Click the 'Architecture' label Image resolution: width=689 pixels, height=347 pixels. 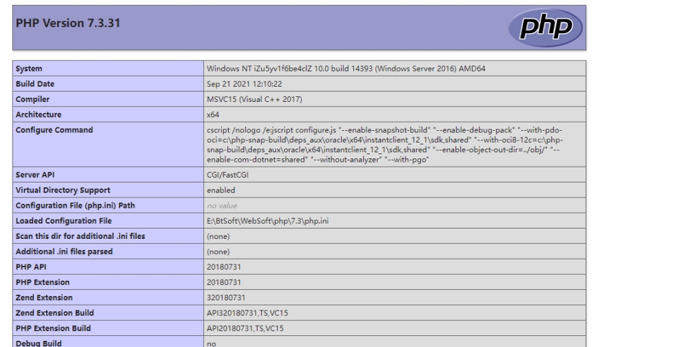(x=39, y=115)
